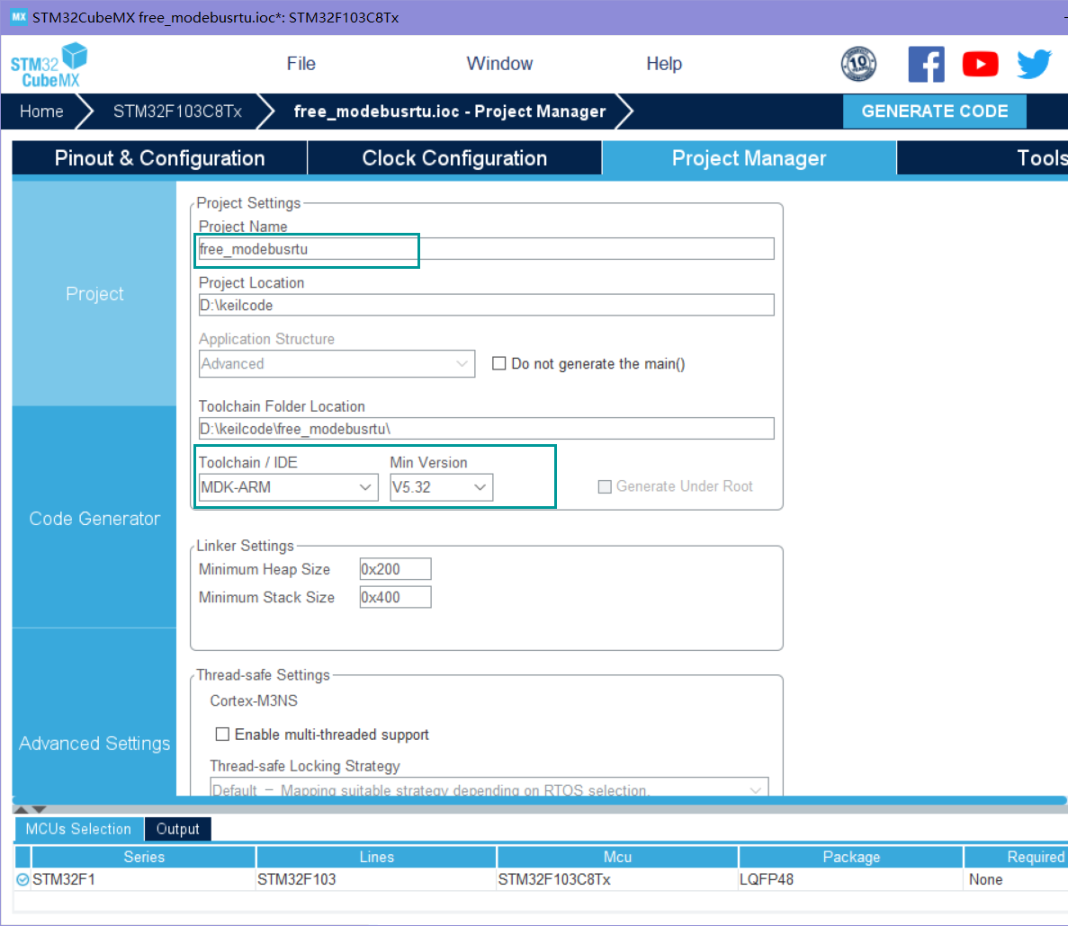Click the GENERATE CODE button
This screenshot has height=926, width=1068.
(935, 111)
